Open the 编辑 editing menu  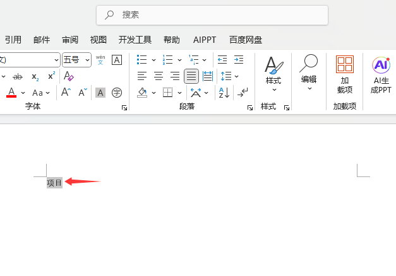tap(309, 73)
